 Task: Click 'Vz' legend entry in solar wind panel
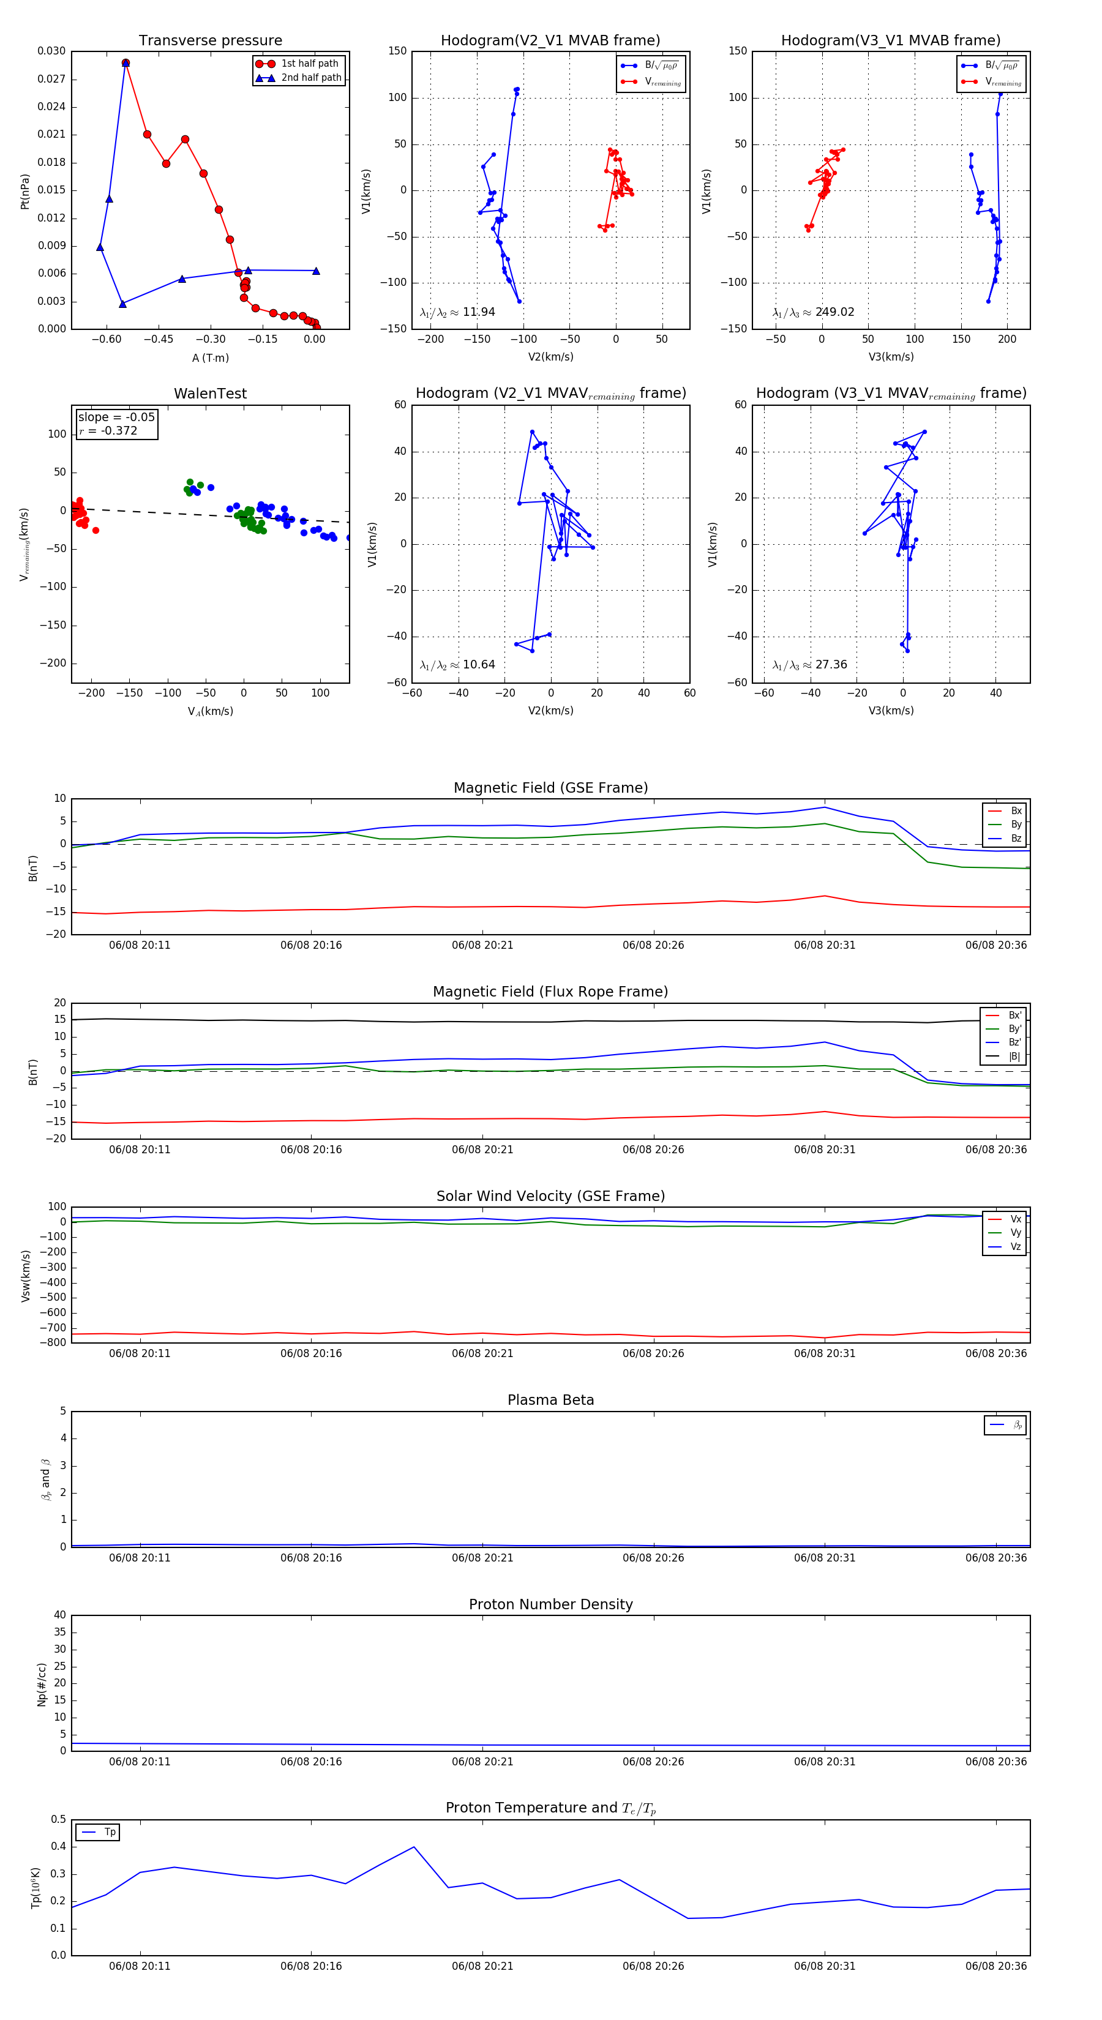click(1005, 1247)
